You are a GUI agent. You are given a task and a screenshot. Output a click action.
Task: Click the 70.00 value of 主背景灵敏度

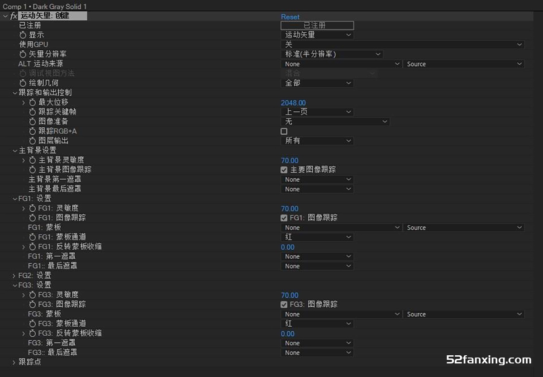pyautogui.click(x=290, y=160)
